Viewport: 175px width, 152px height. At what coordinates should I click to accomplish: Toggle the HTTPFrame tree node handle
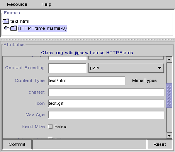coord(6,28)
